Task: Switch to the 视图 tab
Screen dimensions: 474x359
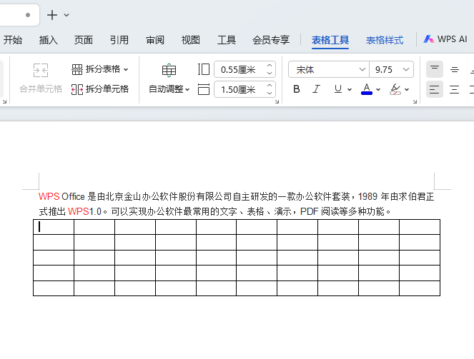Action: (x=190, y=40)
